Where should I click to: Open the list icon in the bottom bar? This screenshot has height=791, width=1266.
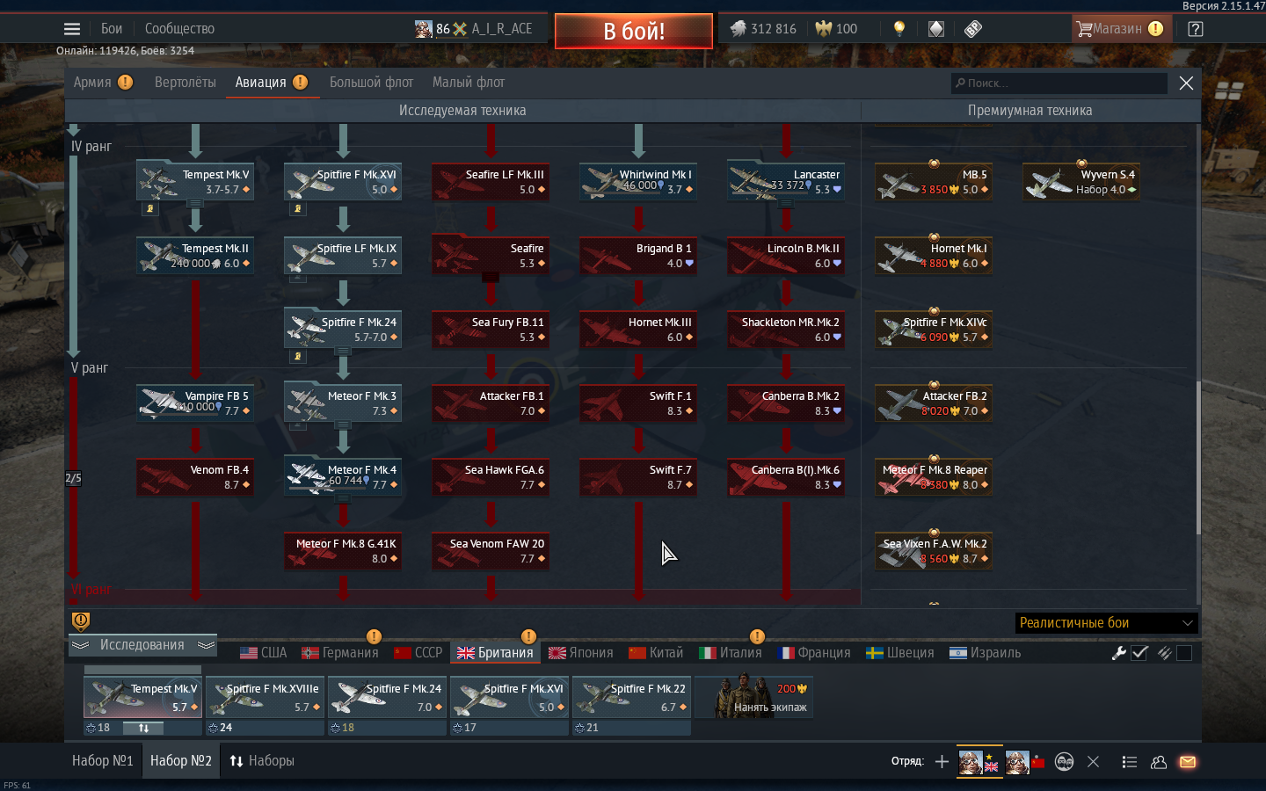point(1130,762)
